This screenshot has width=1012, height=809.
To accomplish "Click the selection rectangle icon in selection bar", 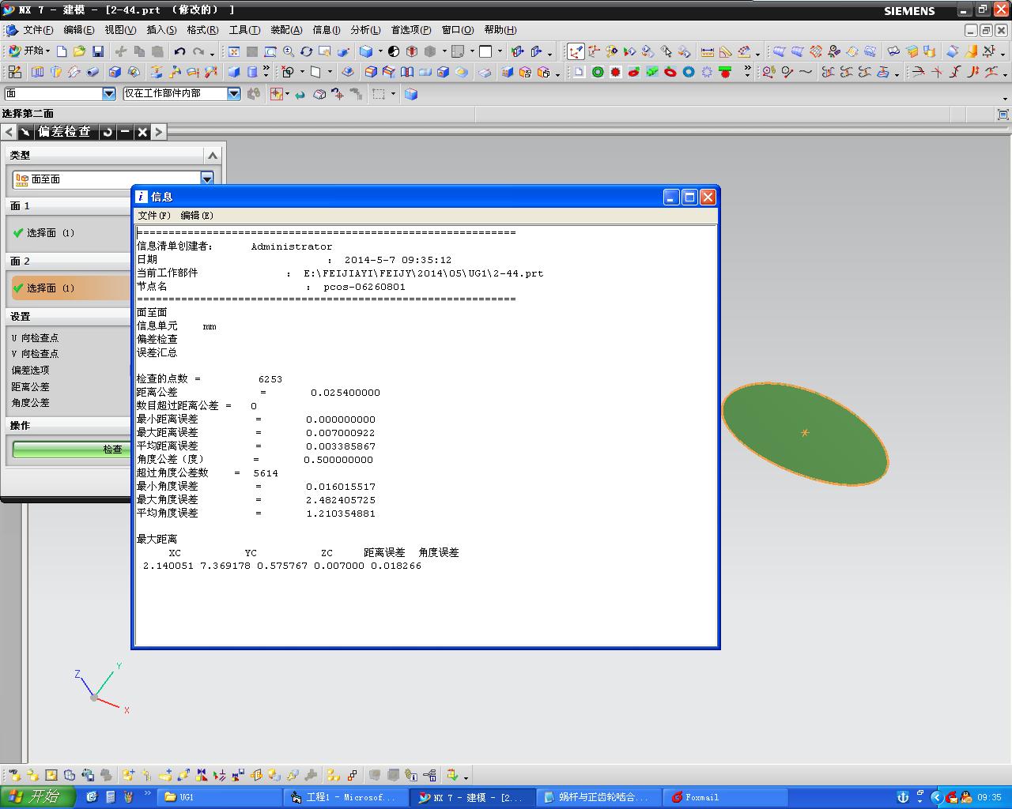I will pyautogui.click(x=379, y=94).
